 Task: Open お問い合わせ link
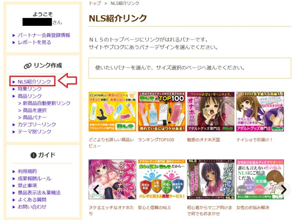[x=32, y=207]
